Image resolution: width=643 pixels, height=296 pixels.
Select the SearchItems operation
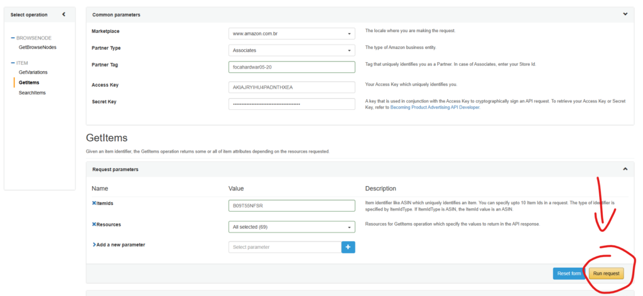[33, 93]
